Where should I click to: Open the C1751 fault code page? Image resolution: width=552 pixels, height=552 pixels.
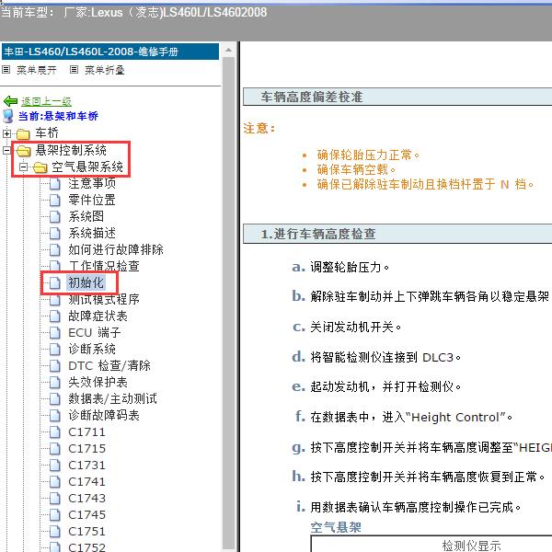(87, 531)
